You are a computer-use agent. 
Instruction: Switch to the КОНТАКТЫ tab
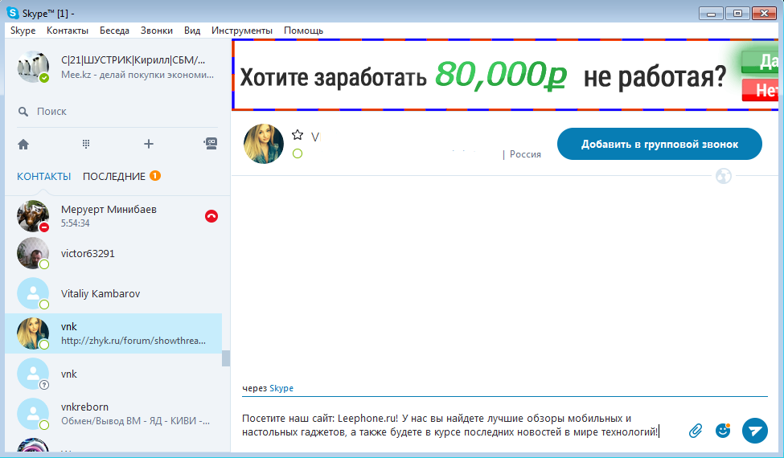[x=43, y=176]
